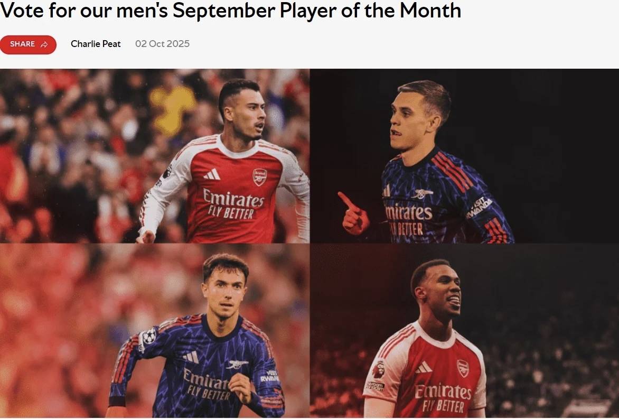Click Visit Rwanda sleeve patch, top-right player

pos(480,208)
